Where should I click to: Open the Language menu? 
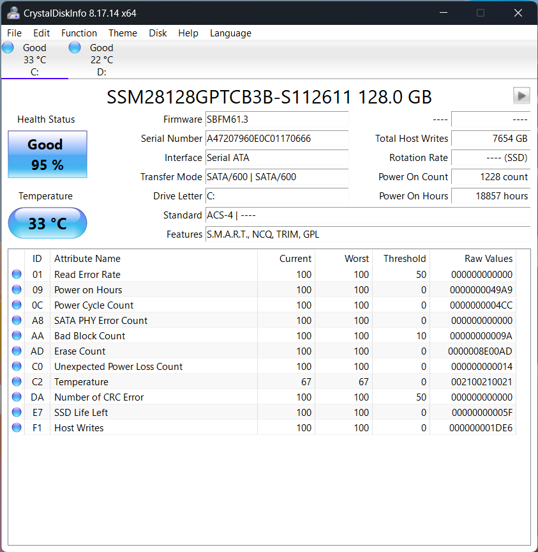pyautogui.click(x=230, y=33)
